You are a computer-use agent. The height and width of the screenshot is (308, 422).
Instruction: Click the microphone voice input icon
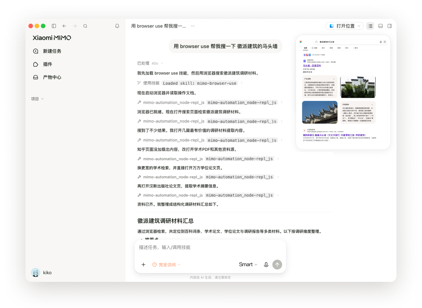(x=266, y=265)
